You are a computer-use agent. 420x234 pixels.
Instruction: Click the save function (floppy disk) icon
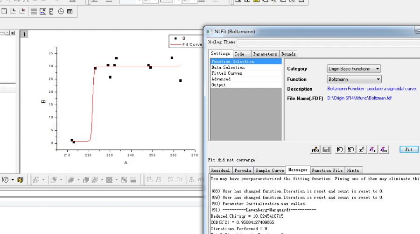point(326,149)
